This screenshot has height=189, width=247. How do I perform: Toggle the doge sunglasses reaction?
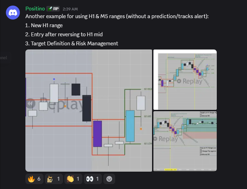tap(54, 179)
